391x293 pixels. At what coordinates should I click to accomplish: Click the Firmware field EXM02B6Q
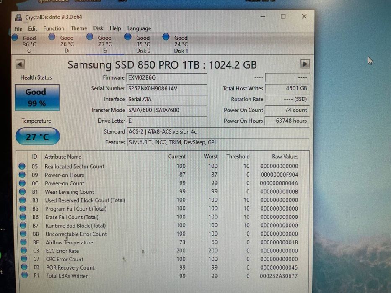[167, 78]
